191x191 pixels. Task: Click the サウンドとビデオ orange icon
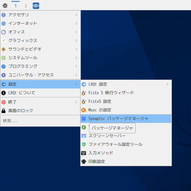(4, 49)
